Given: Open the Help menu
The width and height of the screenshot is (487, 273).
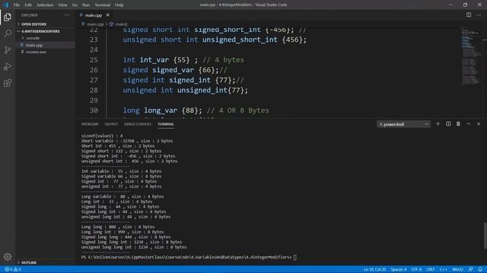Looking at the screenshot, I should click(x=119, y=5).
